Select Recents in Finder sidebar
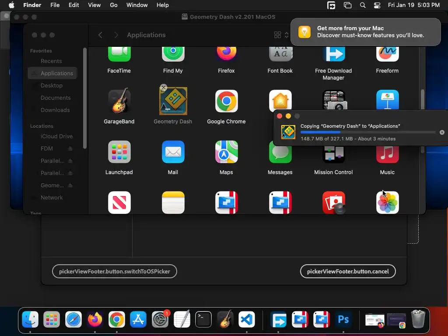 [x=51, y=61]
